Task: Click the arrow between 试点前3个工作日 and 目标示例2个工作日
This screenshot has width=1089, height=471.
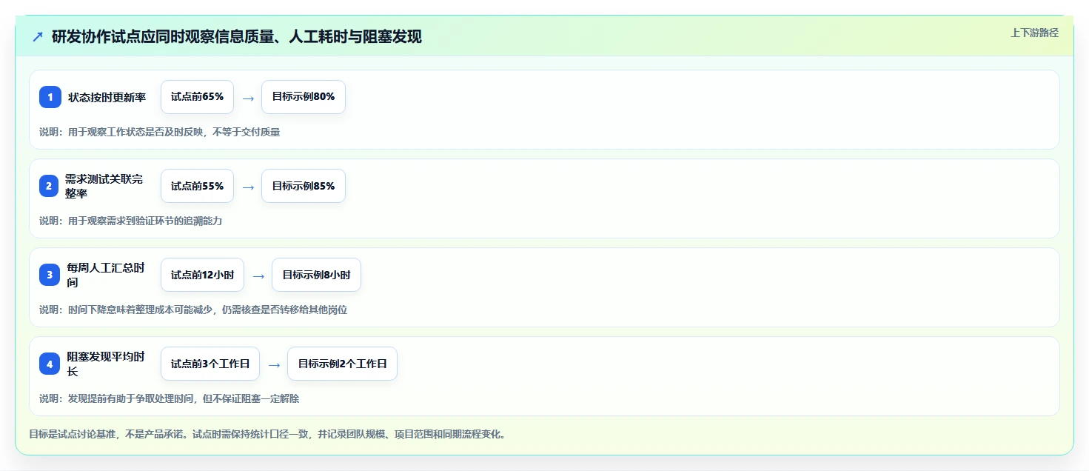Action: [274, 364]
